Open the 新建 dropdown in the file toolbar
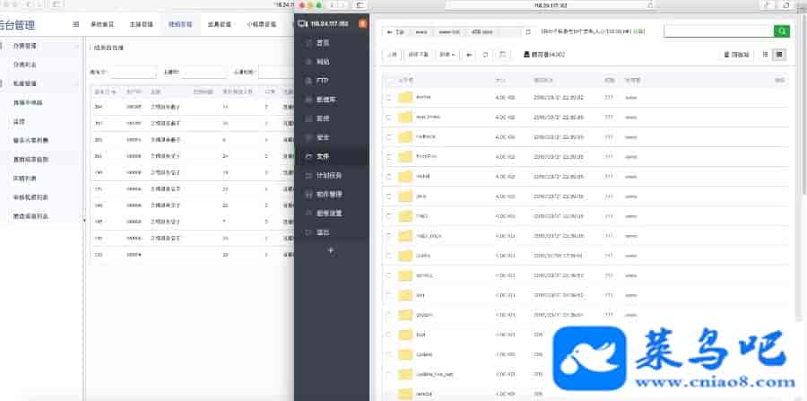 (447, 55)
